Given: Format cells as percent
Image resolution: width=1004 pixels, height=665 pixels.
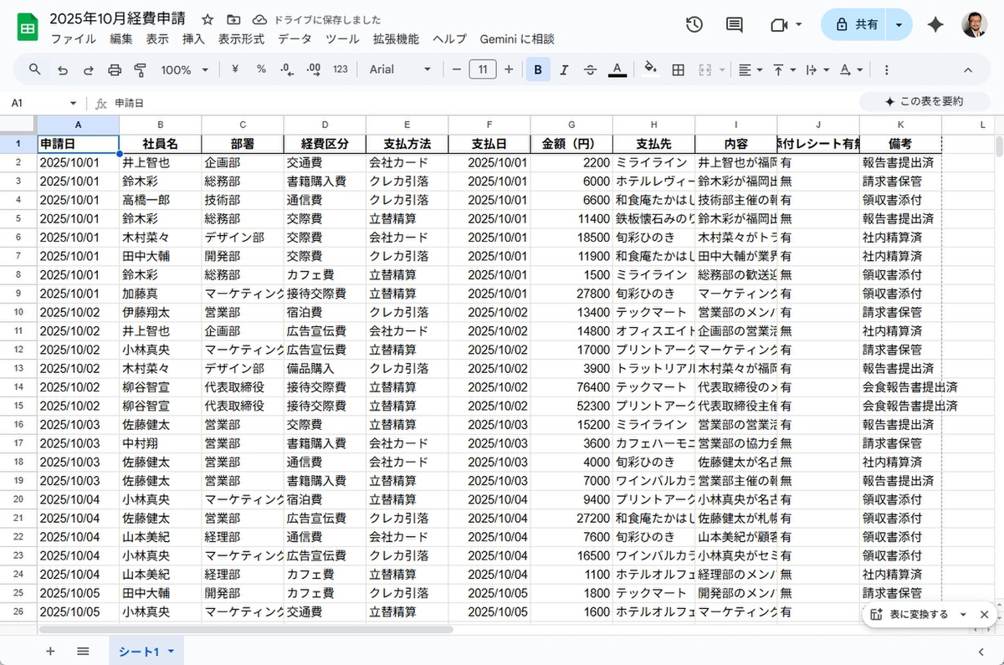Looking at the screenshot, I should coord(261,69).
